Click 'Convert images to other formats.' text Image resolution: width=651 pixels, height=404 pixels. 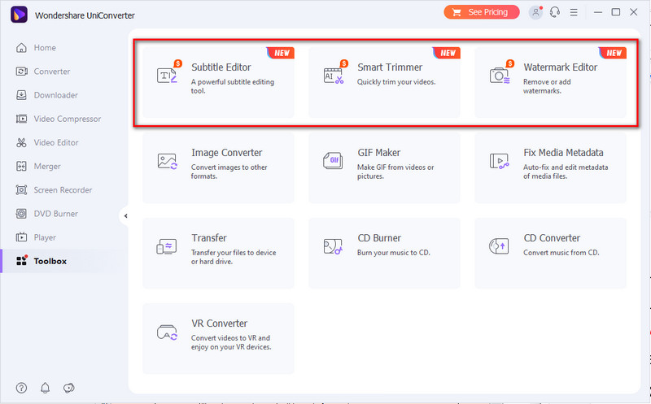pyautogui.click(x=229, y=172)
